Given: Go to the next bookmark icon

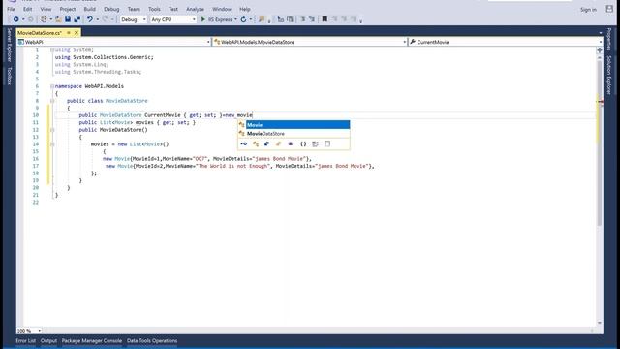Looking at the screenshot, I should (344, 19).
